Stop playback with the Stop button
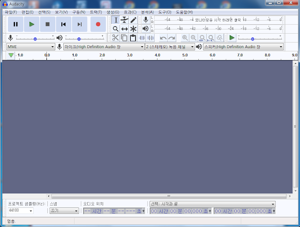 47,24
